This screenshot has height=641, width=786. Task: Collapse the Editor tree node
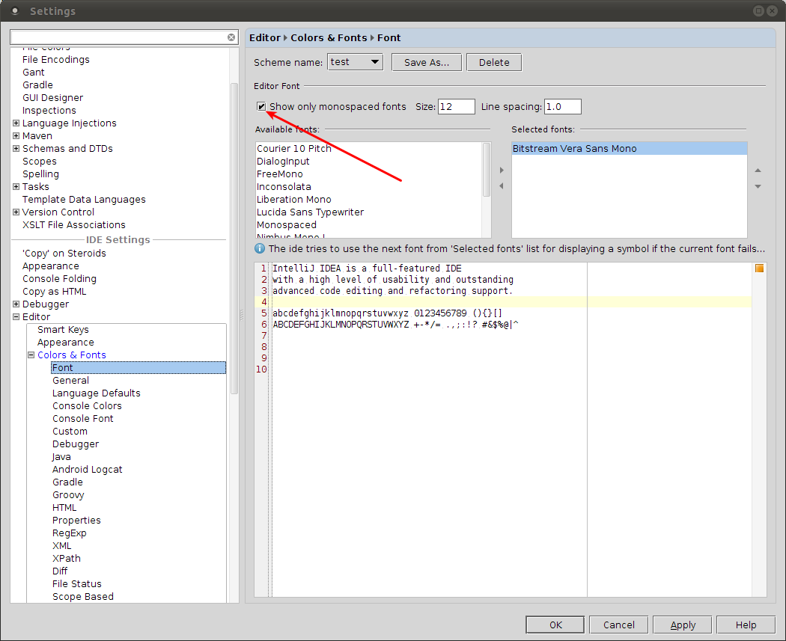pyautogui.click(x=16, y=317)
